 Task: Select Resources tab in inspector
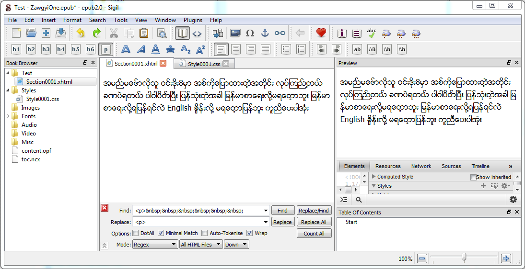coord(388,166)
